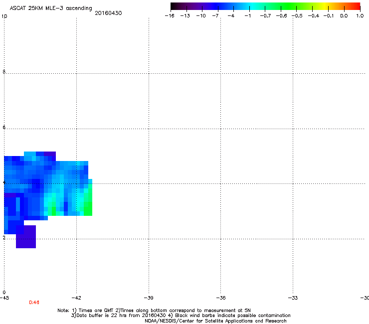369x324 pixels.
Task: Click the colorbar label 0.0
Action: click(344, 16)
